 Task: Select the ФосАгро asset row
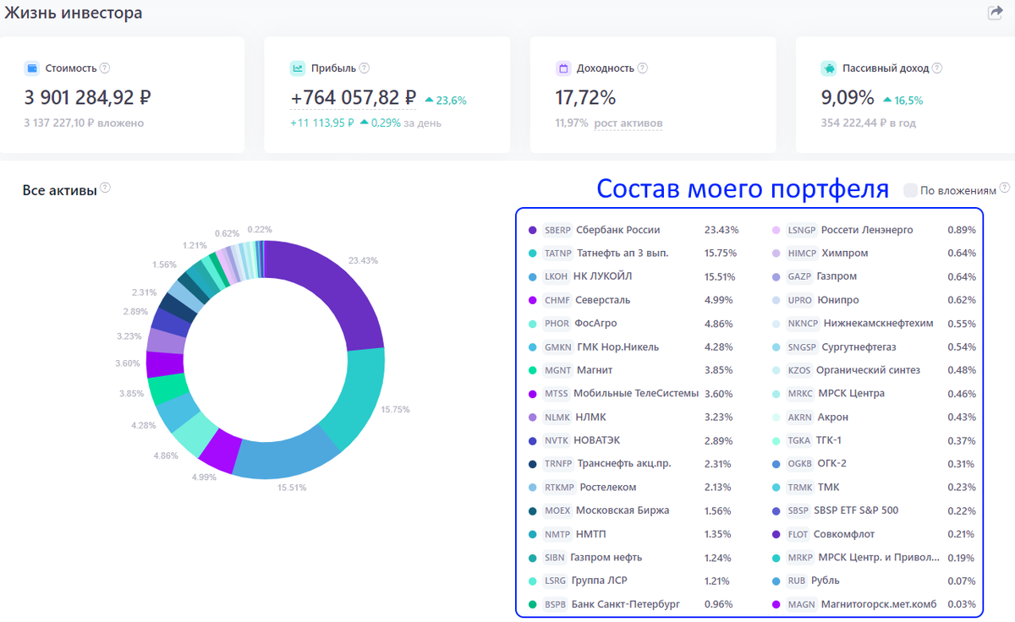click(633, 324)
